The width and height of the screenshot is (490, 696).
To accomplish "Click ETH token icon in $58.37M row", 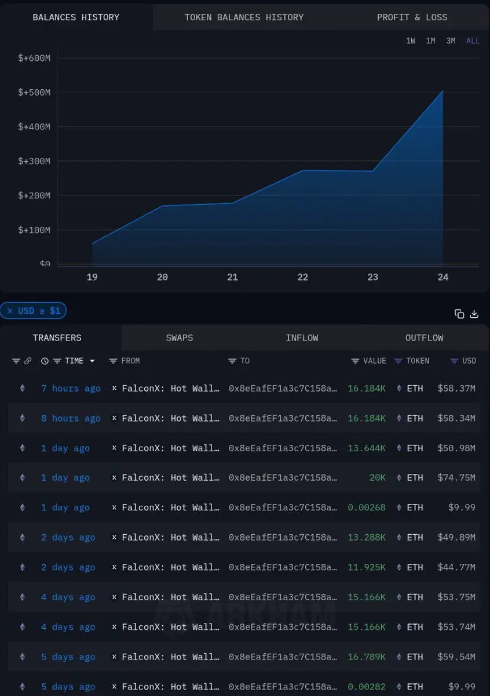I will tap(399, 389).
